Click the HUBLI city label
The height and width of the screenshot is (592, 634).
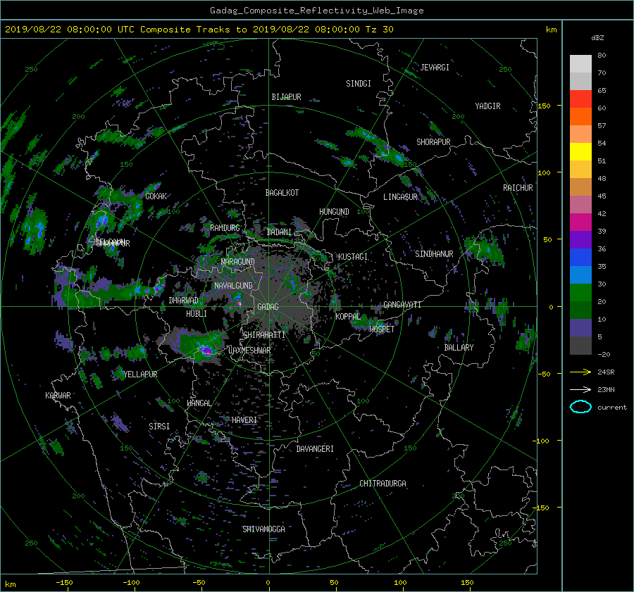point(197,314)
